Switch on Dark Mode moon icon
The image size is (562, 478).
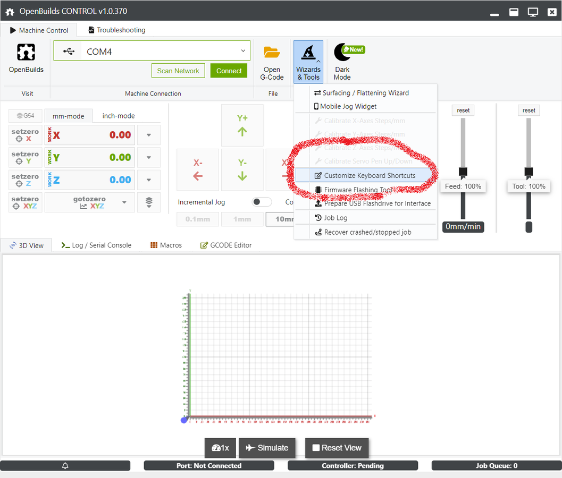click(x=342, y=53)
